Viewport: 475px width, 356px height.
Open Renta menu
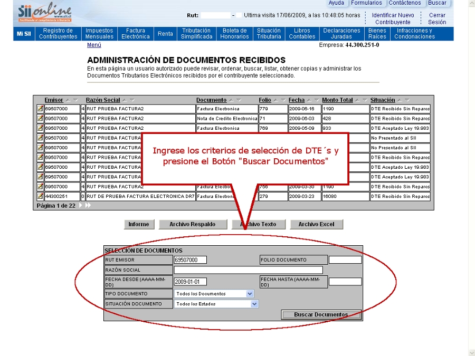[165, 34]
